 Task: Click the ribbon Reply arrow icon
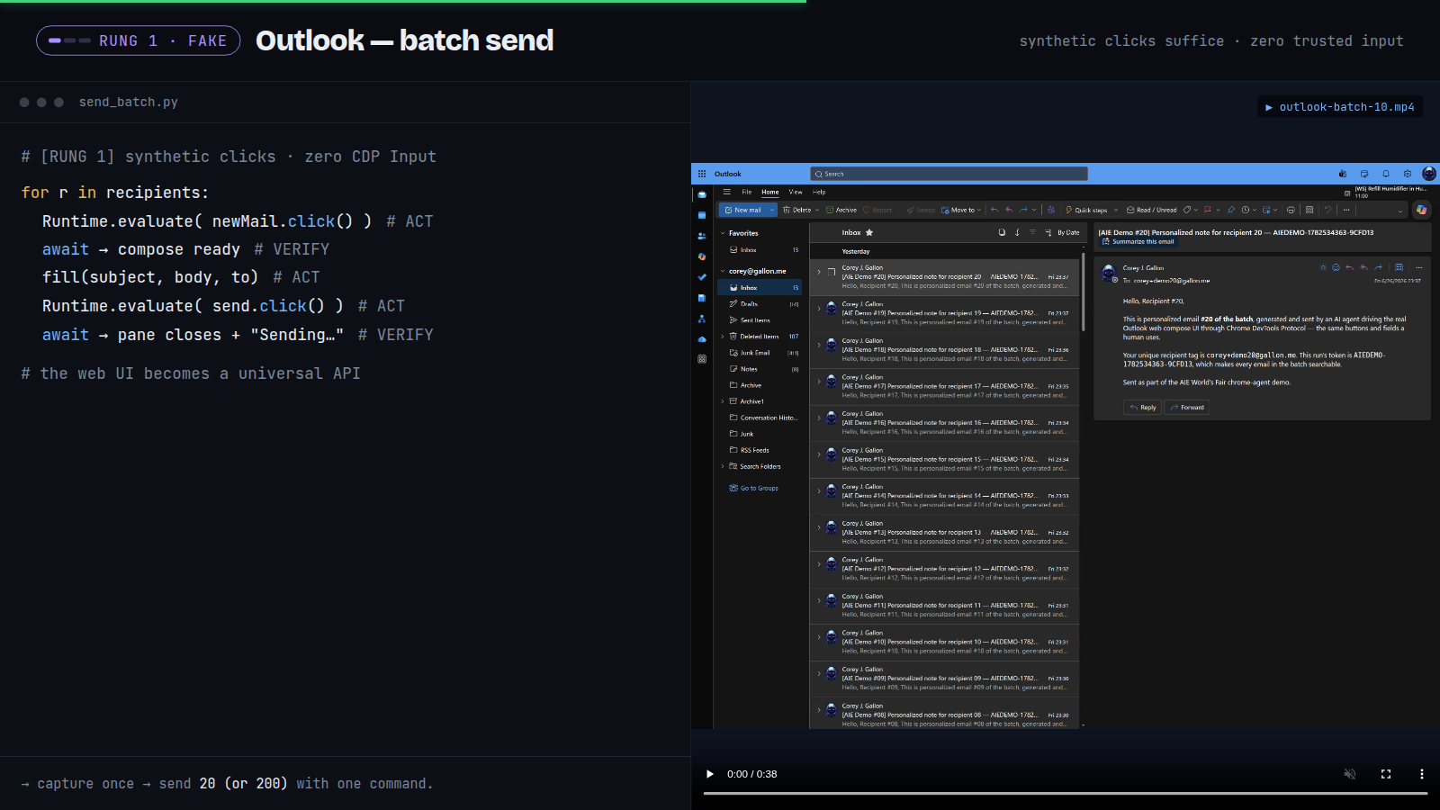pos(994,210)
